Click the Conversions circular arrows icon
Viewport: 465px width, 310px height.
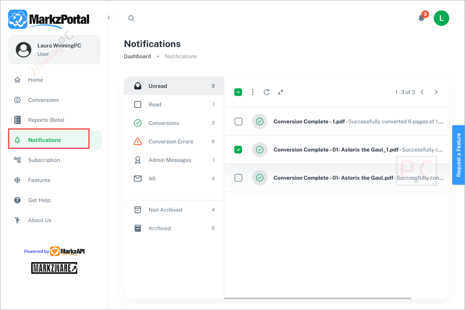[17, 100]
